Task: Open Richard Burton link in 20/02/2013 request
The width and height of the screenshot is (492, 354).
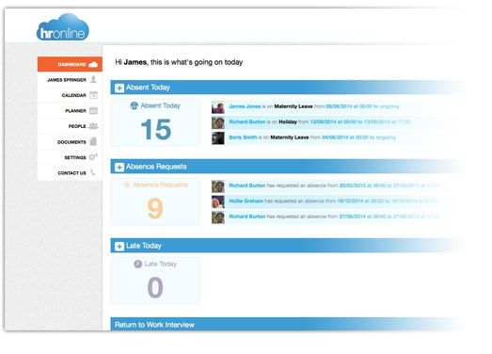Action: (247, 185)
